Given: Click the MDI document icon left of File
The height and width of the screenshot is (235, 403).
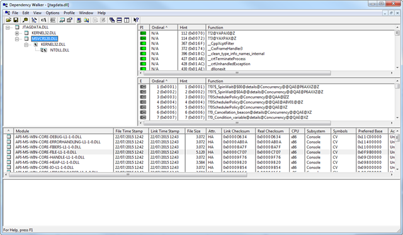Looking at the screenshot, I should (8, 13).
